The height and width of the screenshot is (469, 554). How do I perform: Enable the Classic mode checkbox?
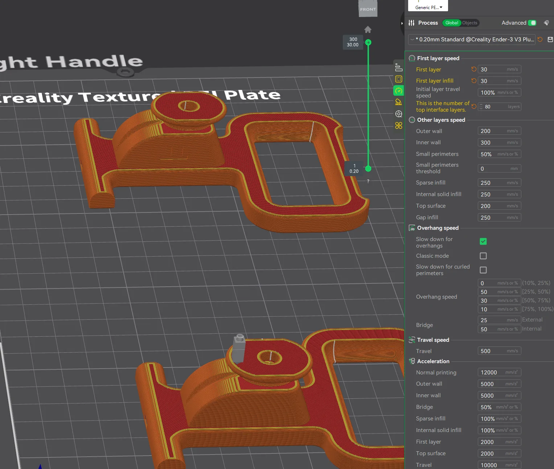[483, 256]
